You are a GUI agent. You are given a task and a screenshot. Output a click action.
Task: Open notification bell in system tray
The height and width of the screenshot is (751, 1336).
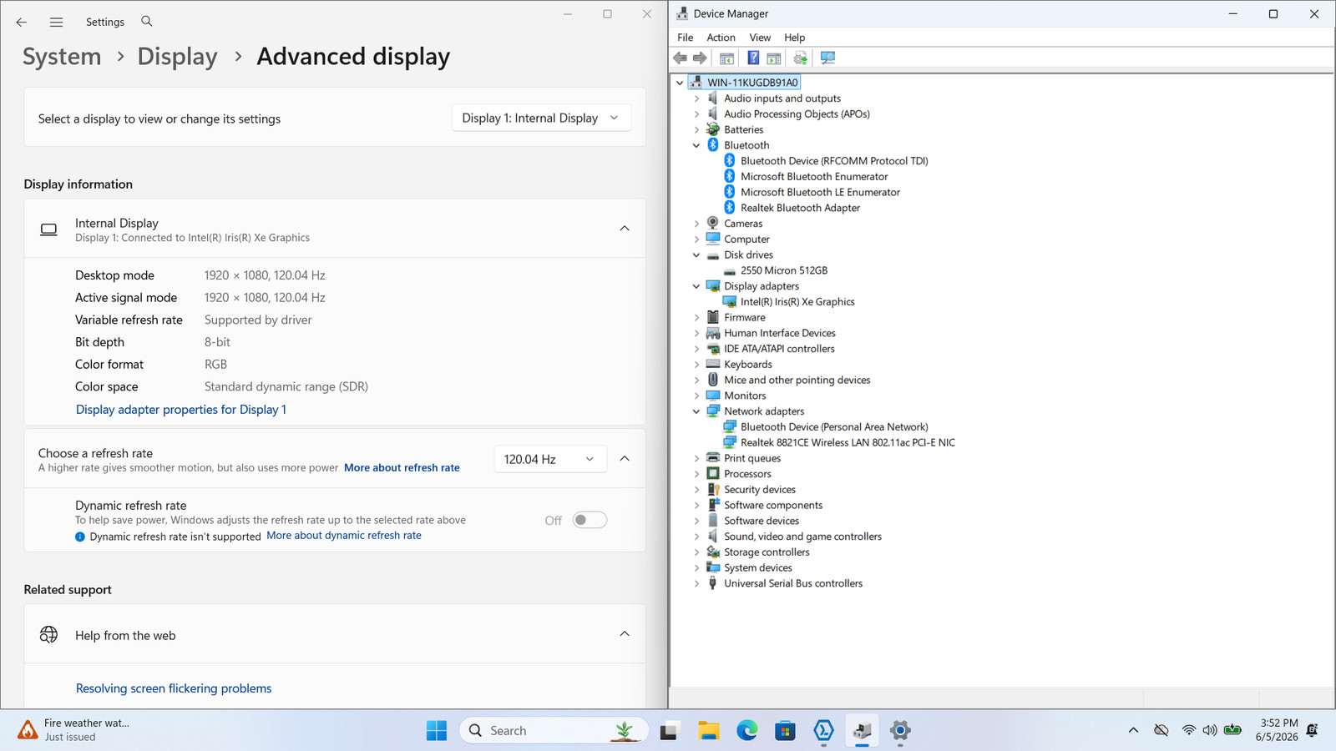(1313, 730)
